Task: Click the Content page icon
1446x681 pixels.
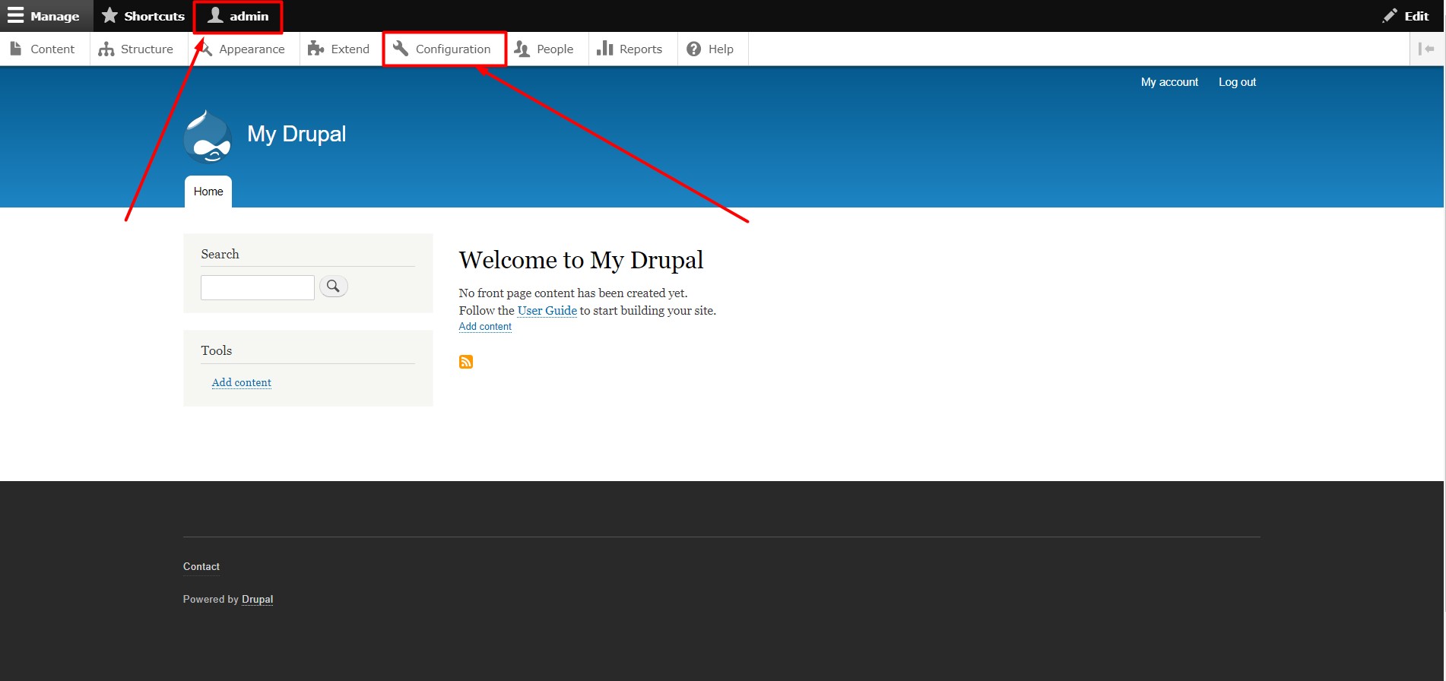Action: click(x=16, y=49)
